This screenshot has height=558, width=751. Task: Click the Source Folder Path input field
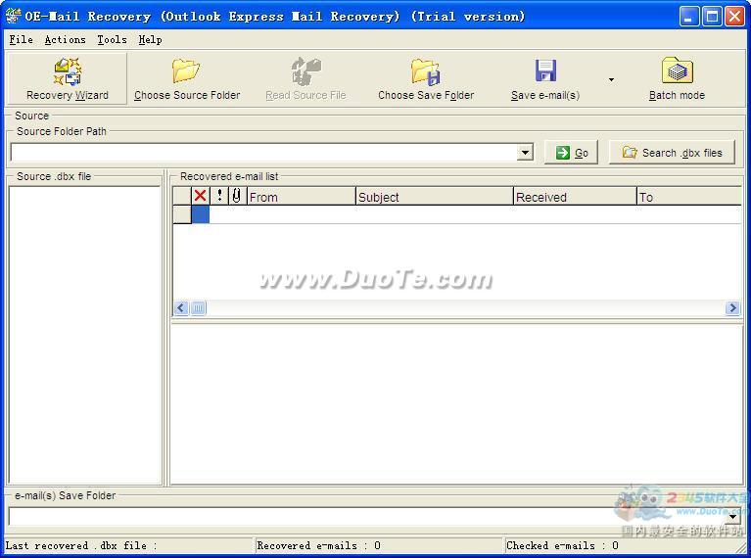pos(264,153)
